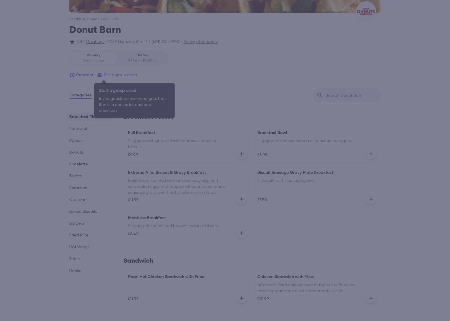Click the Preorder button
Viewport: 450px width, 321px height.
tap(81, 75)
